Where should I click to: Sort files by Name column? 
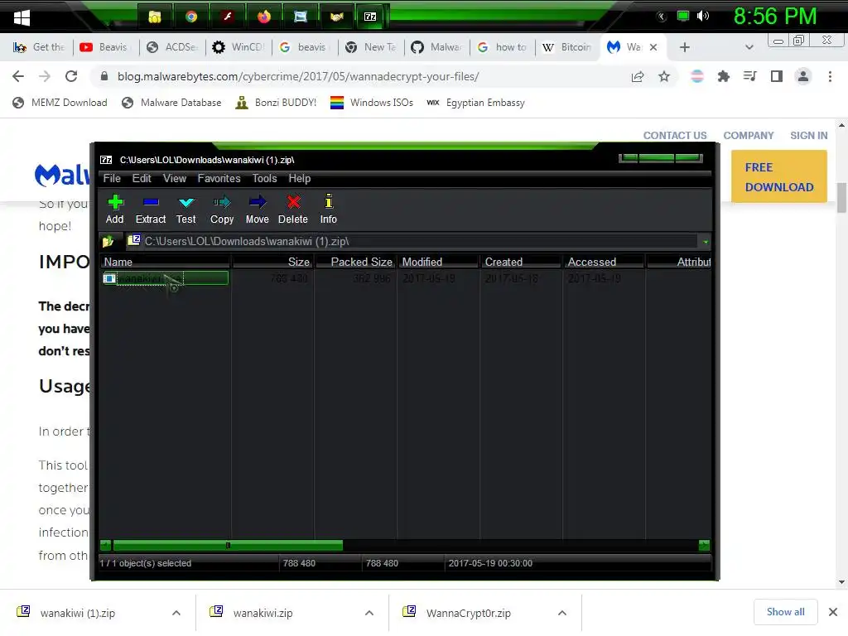[x=166, y=262]
